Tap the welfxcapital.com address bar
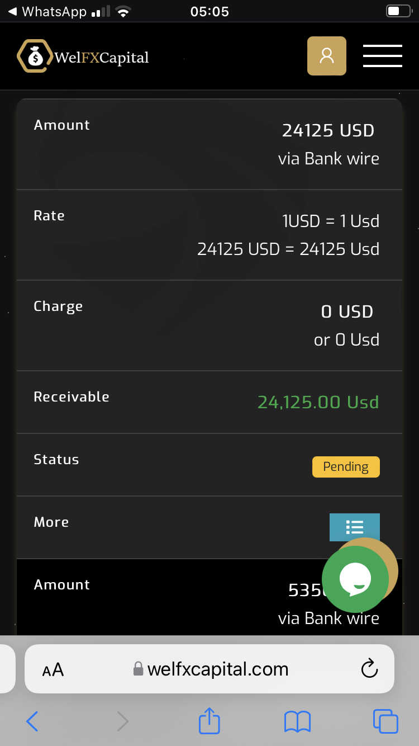This screenshot has width=419, height=746. (x=218, y=669)
